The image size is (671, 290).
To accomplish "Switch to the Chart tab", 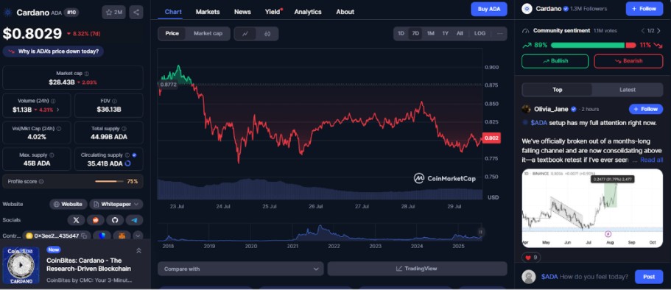I will (173, 12).
